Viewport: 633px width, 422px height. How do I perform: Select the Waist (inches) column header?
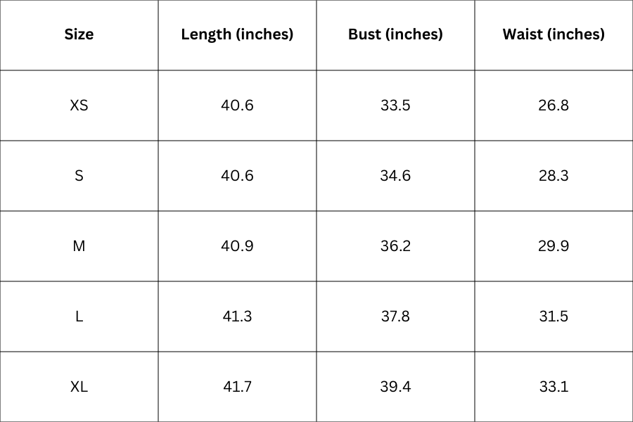(554, 34)
